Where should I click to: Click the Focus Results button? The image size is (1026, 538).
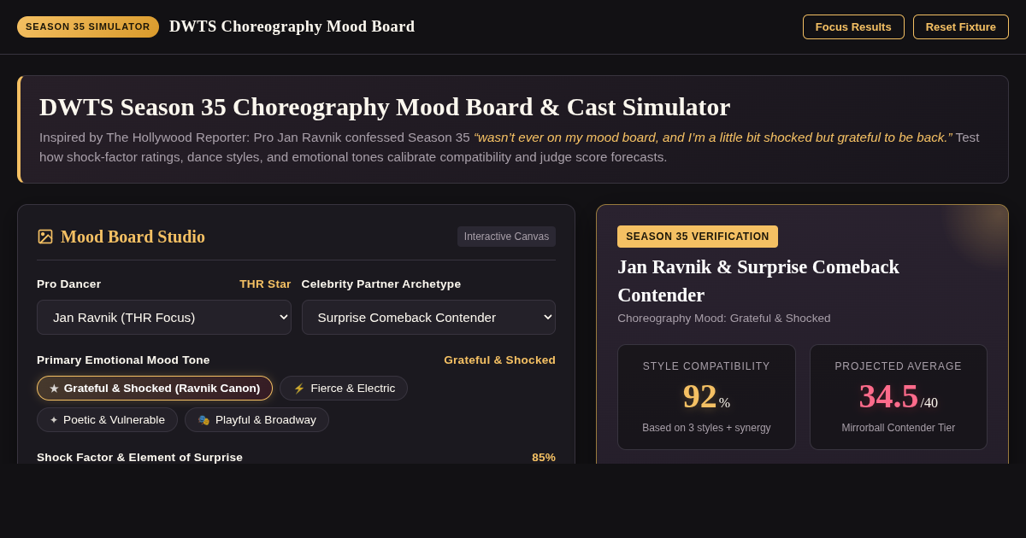(853, 26)
